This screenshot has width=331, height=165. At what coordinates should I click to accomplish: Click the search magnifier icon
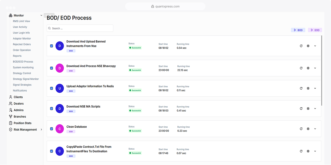[49, 28]
